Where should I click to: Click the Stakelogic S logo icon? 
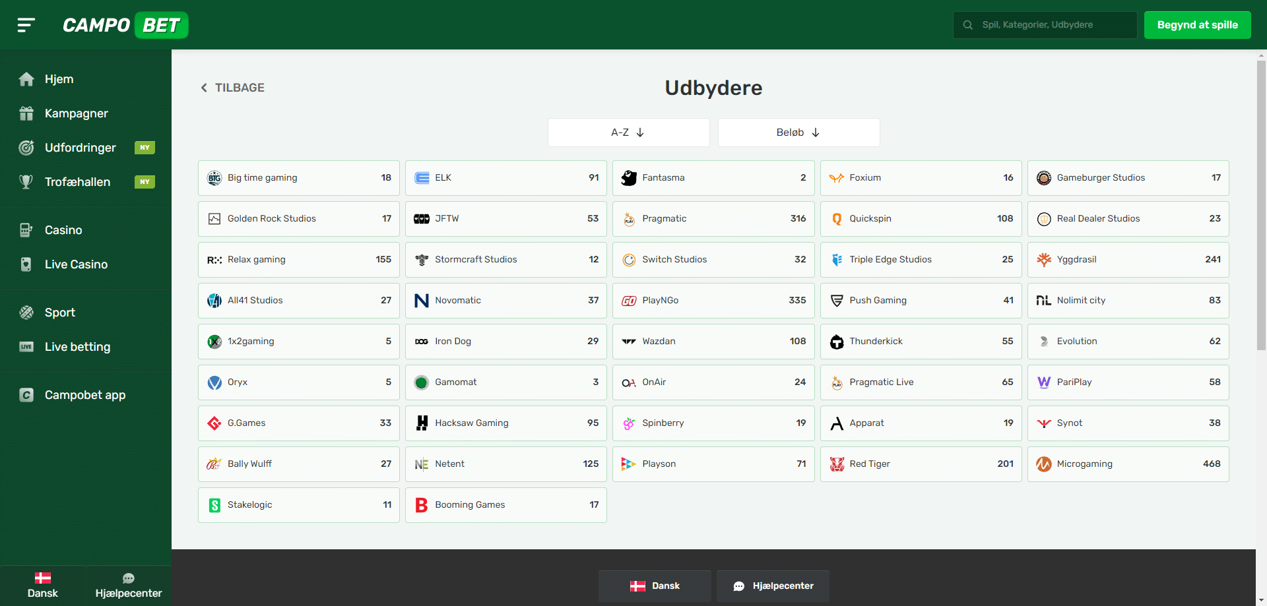click(x=214, y=505)
